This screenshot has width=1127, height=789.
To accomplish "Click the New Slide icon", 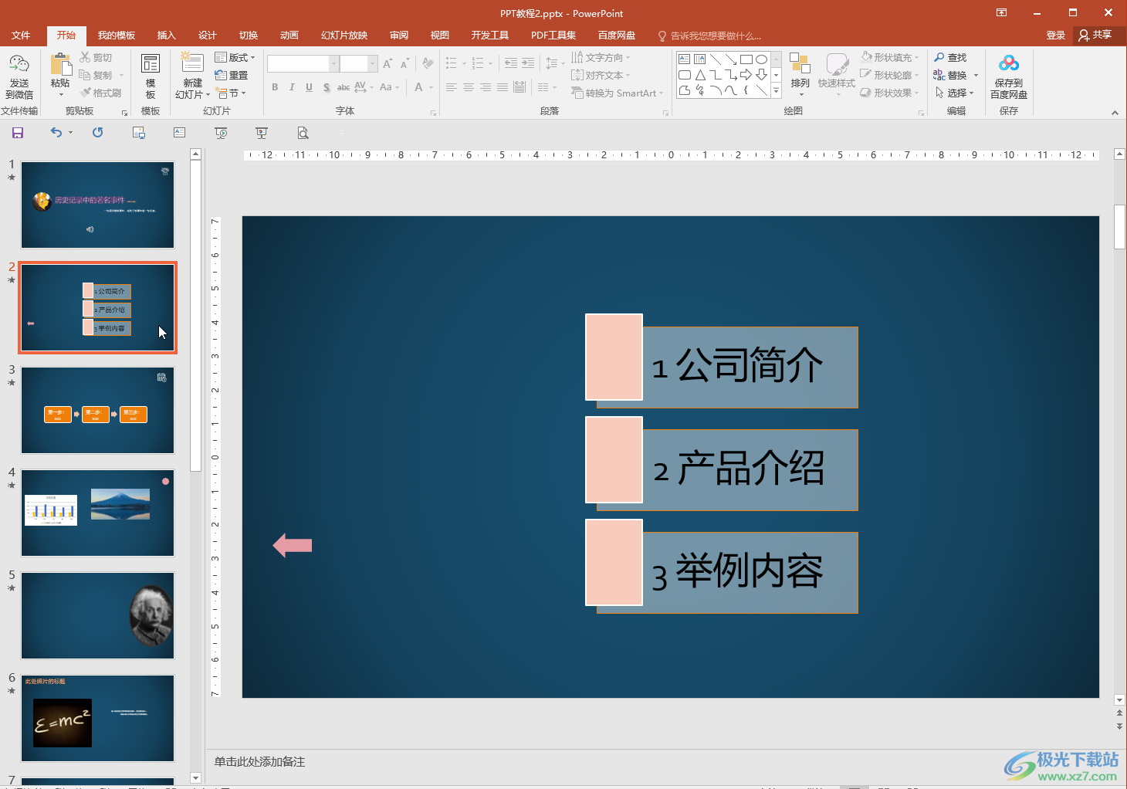I will 191,63.
